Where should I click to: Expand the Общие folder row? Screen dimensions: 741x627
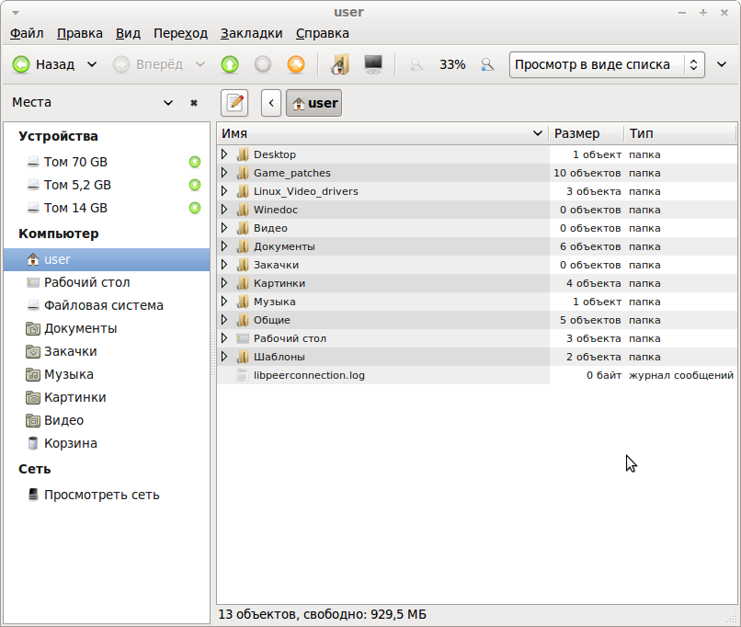(x=224, y=320)
